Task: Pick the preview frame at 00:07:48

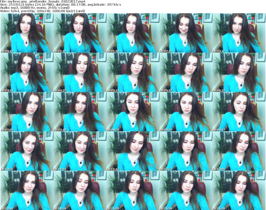Action: tap(80, 112)
